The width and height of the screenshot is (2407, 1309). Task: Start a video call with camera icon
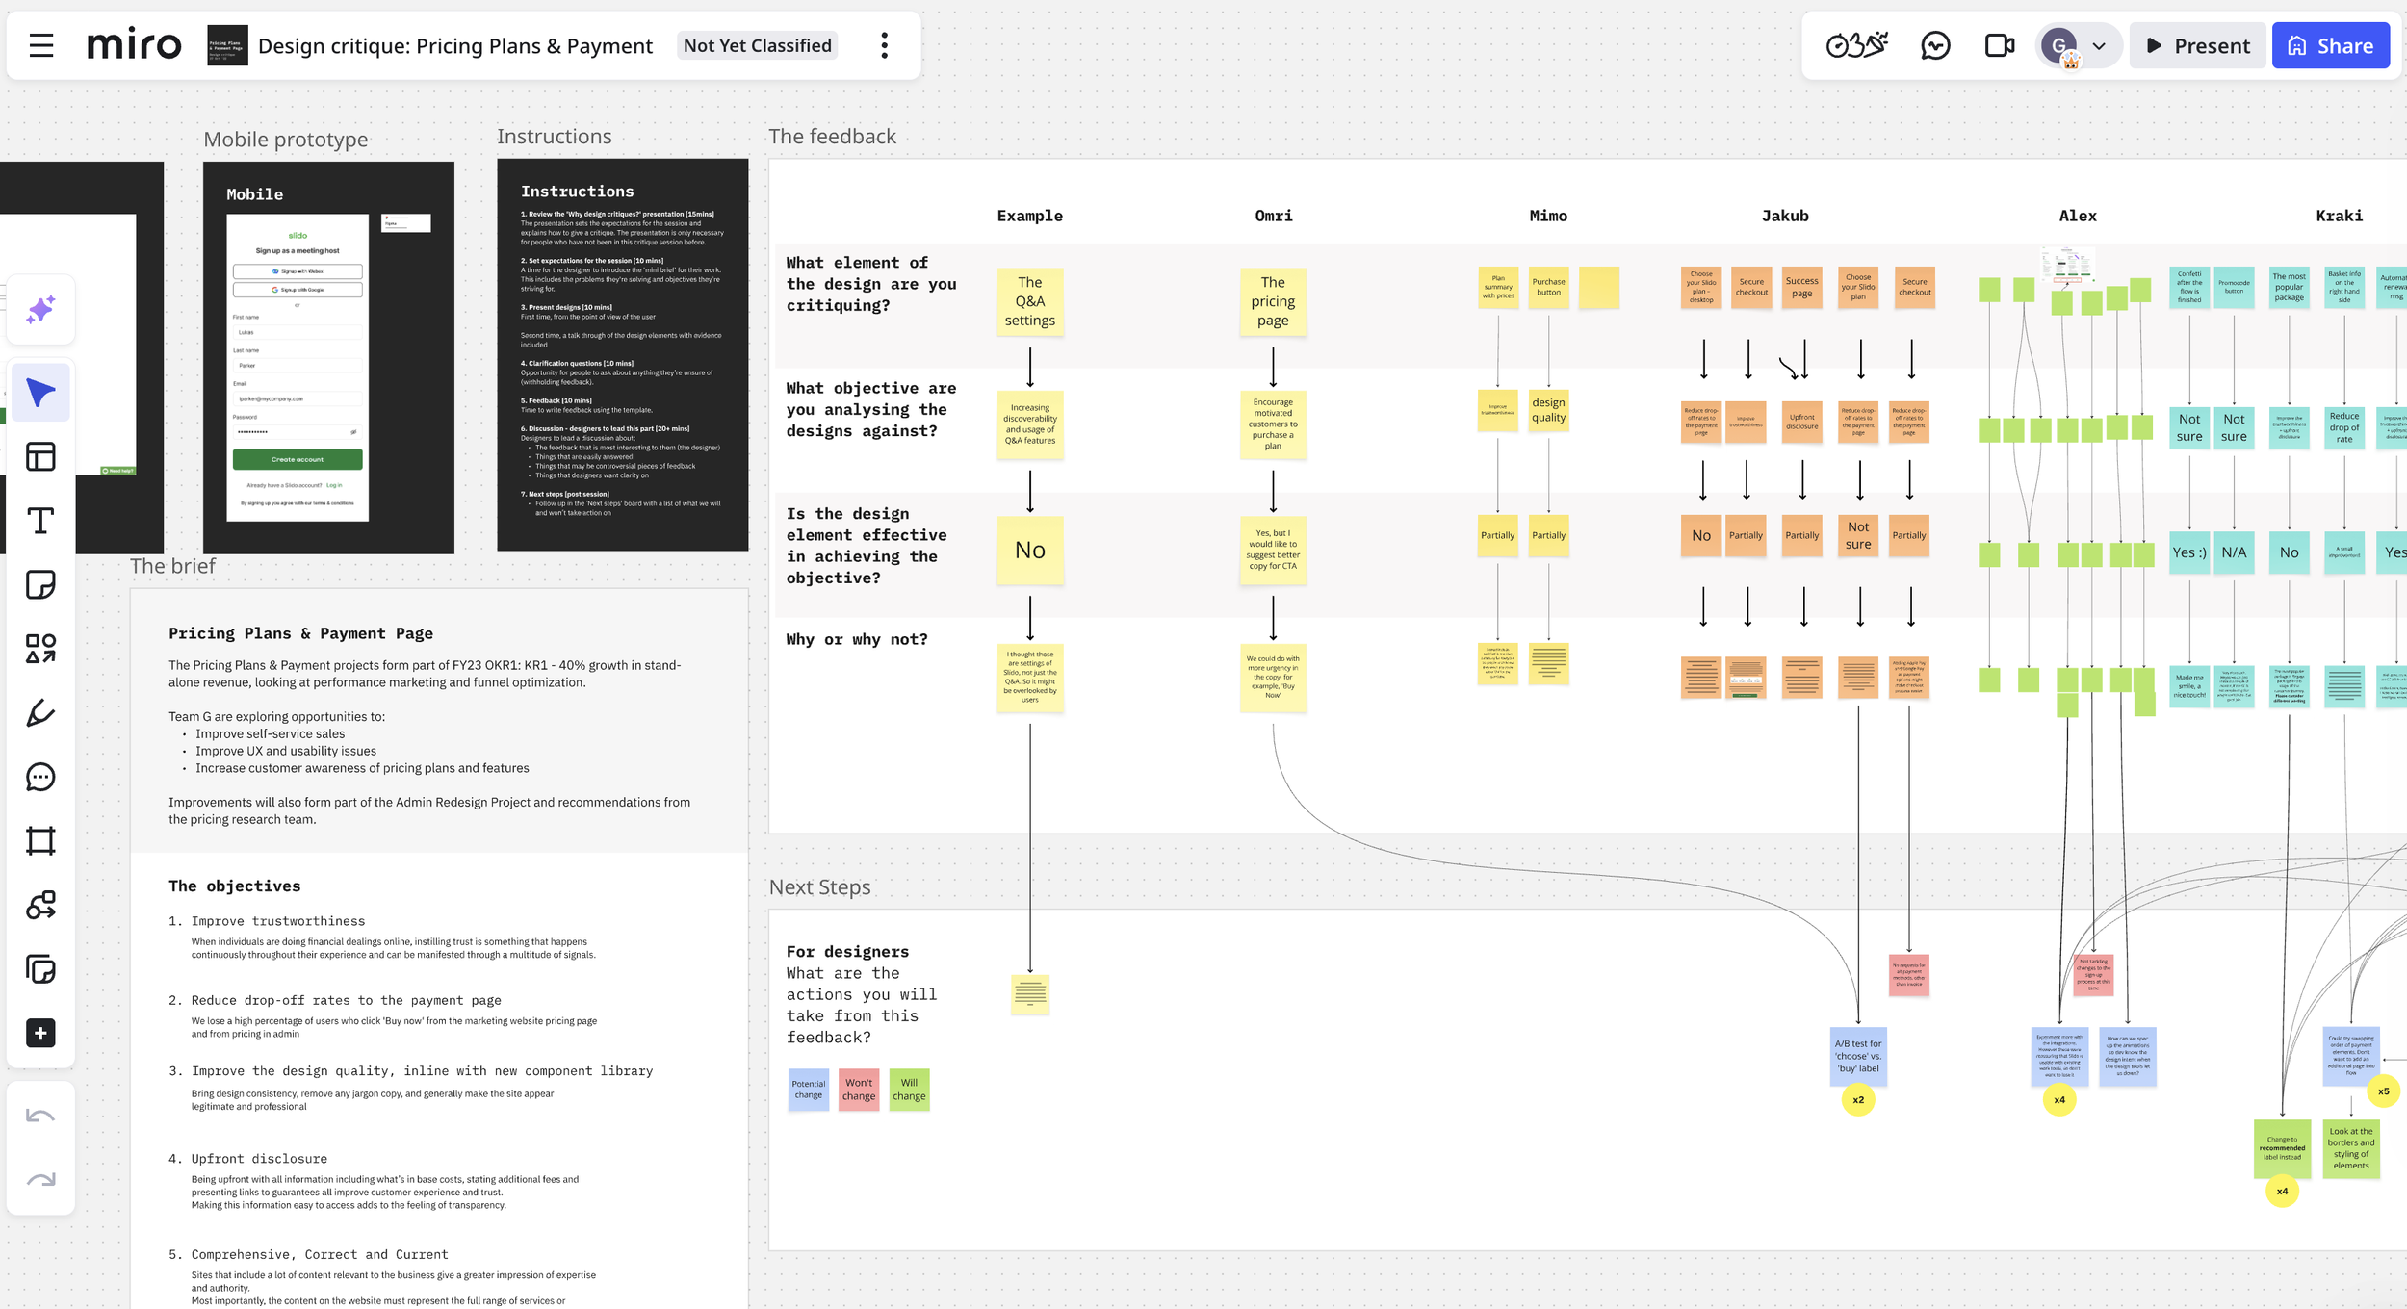[1999, 45]
